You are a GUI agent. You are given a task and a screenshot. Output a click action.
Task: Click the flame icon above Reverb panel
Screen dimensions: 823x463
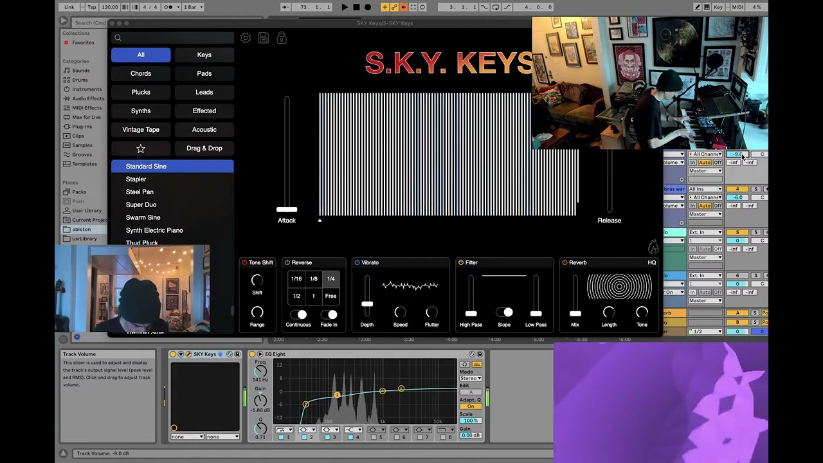(653, 247)
